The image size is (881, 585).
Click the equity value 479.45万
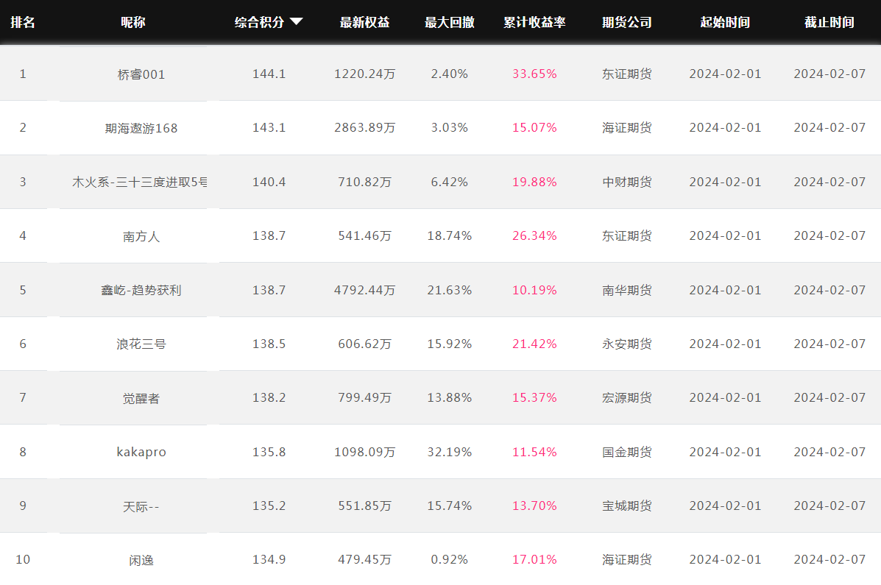364,560
